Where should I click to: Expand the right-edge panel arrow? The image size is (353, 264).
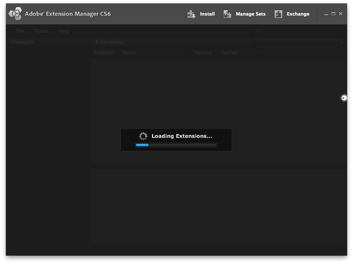pyautogui.click(x=344, y=98)
